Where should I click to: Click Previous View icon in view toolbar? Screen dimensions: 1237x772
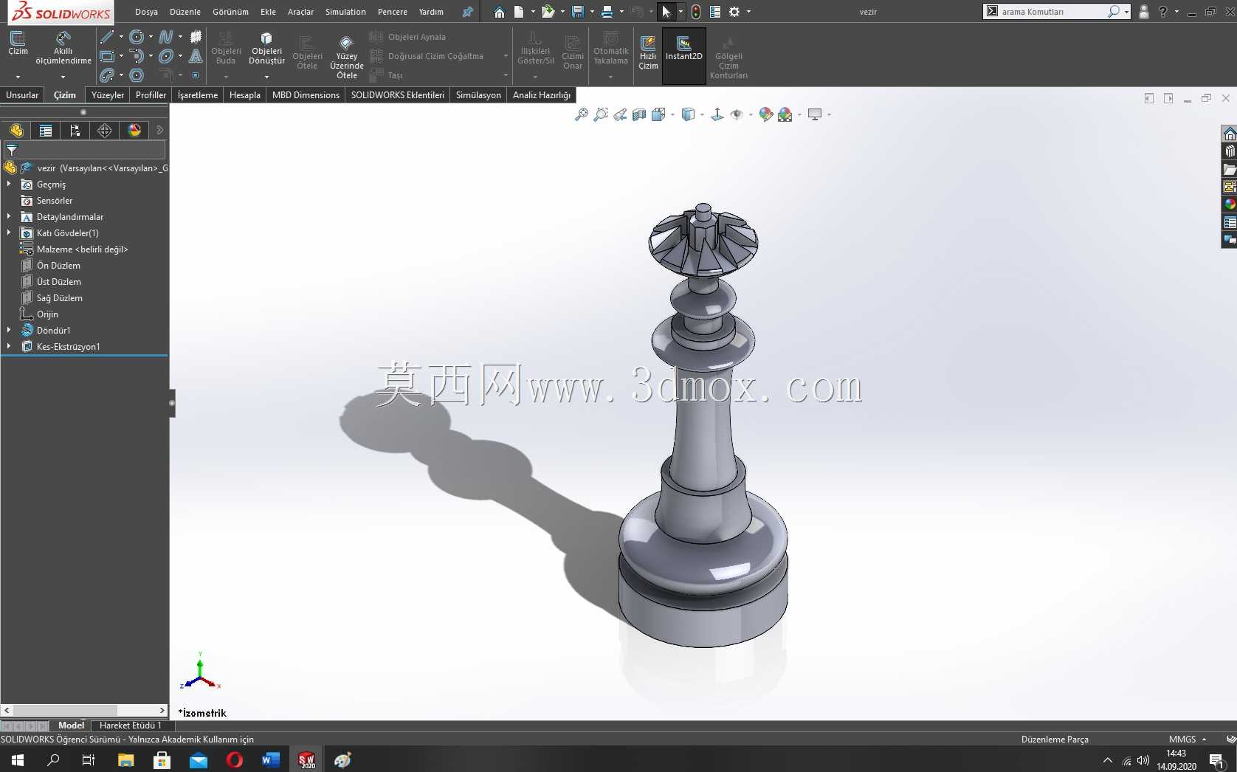tap(620, 114)
